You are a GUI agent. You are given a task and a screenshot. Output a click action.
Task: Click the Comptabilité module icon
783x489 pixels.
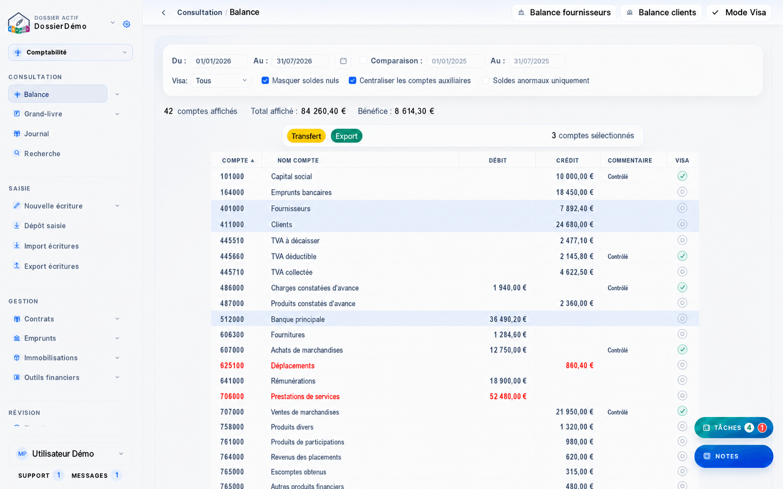coord(18,53)
